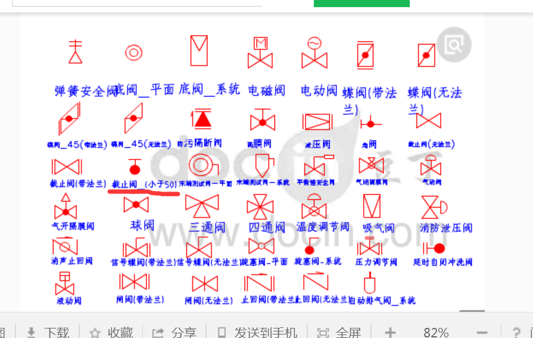Click the 液动阀 hydraulic valve symbol

[x=64, y=283]
